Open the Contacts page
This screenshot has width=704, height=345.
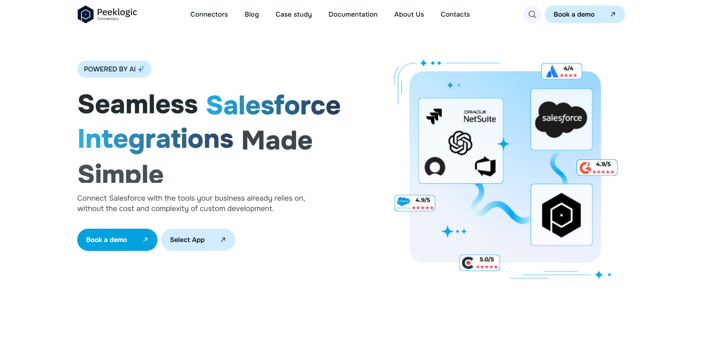pyautogui.click(x=455, y=14)
